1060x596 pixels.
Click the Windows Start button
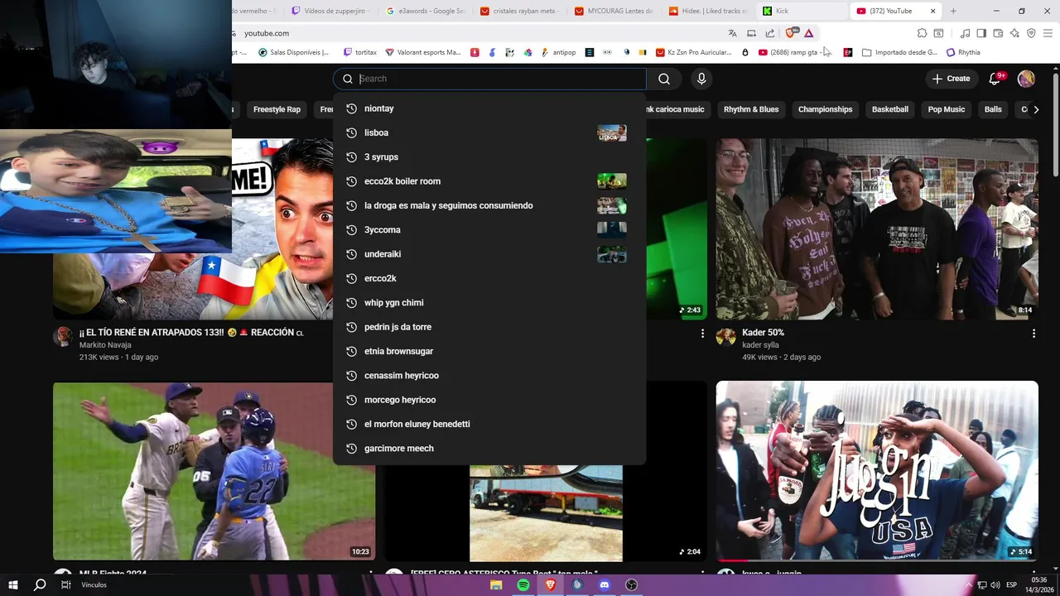(x=13, y=585)
